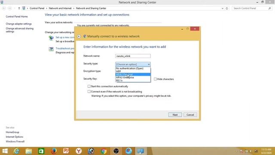The image size is (275, 155).
Task: Open Yandex browser from the taskbar
Action: [79, 151]
